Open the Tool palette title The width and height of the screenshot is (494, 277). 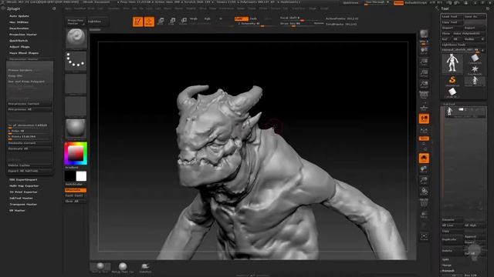coord(445,8)
